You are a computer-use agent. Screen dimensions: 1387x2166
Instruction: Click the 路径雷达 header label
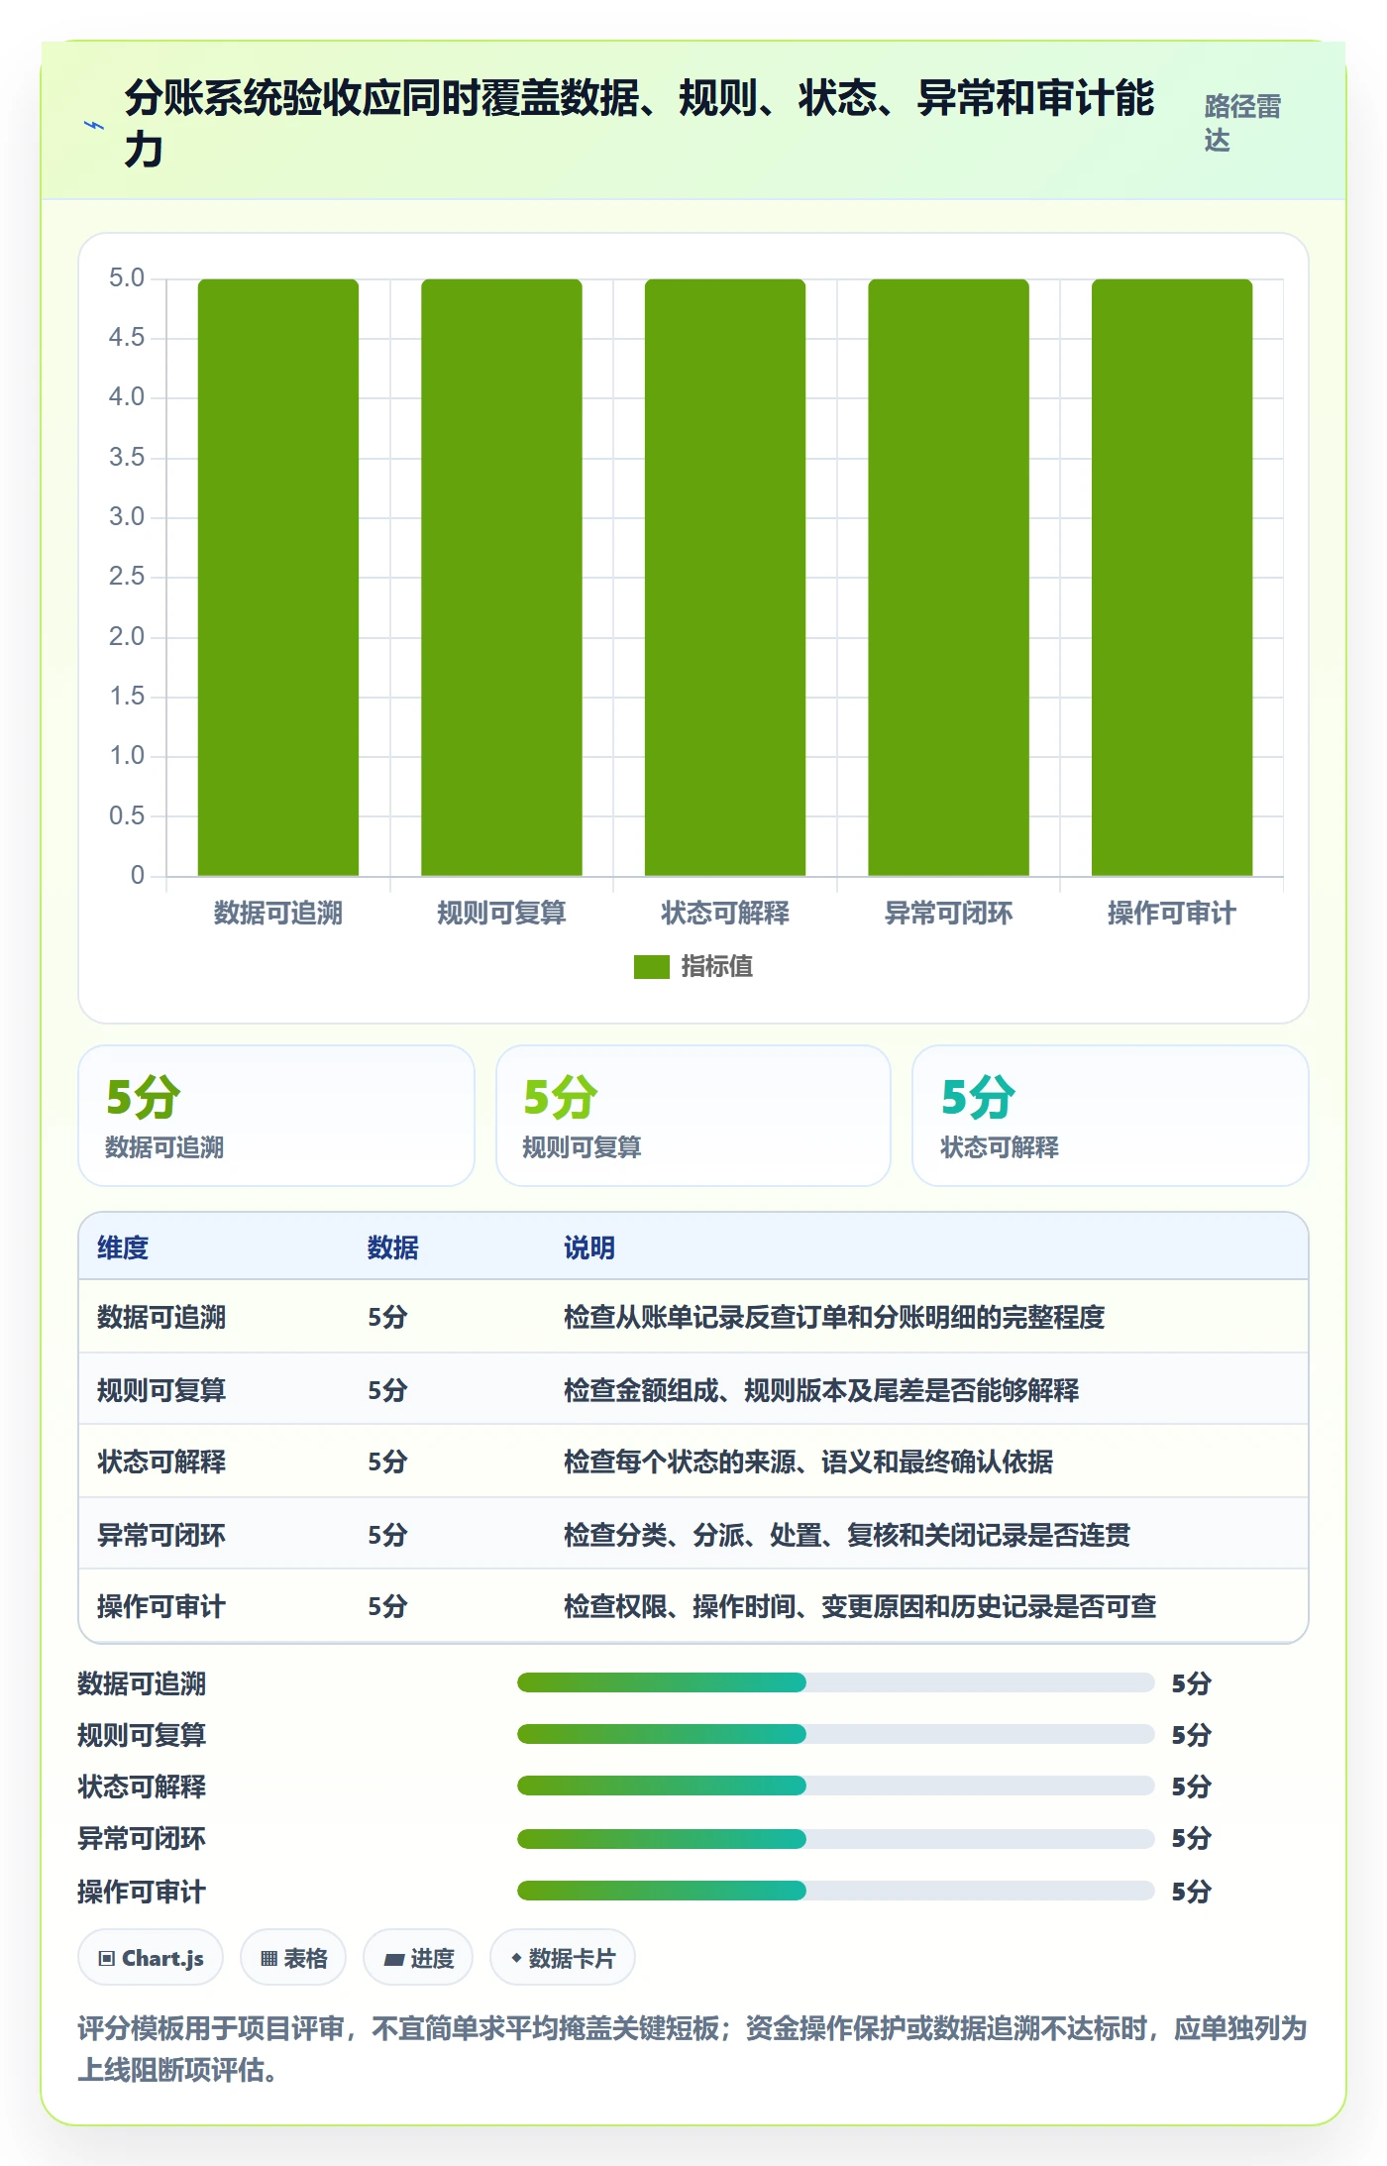tap(1242, 123)
